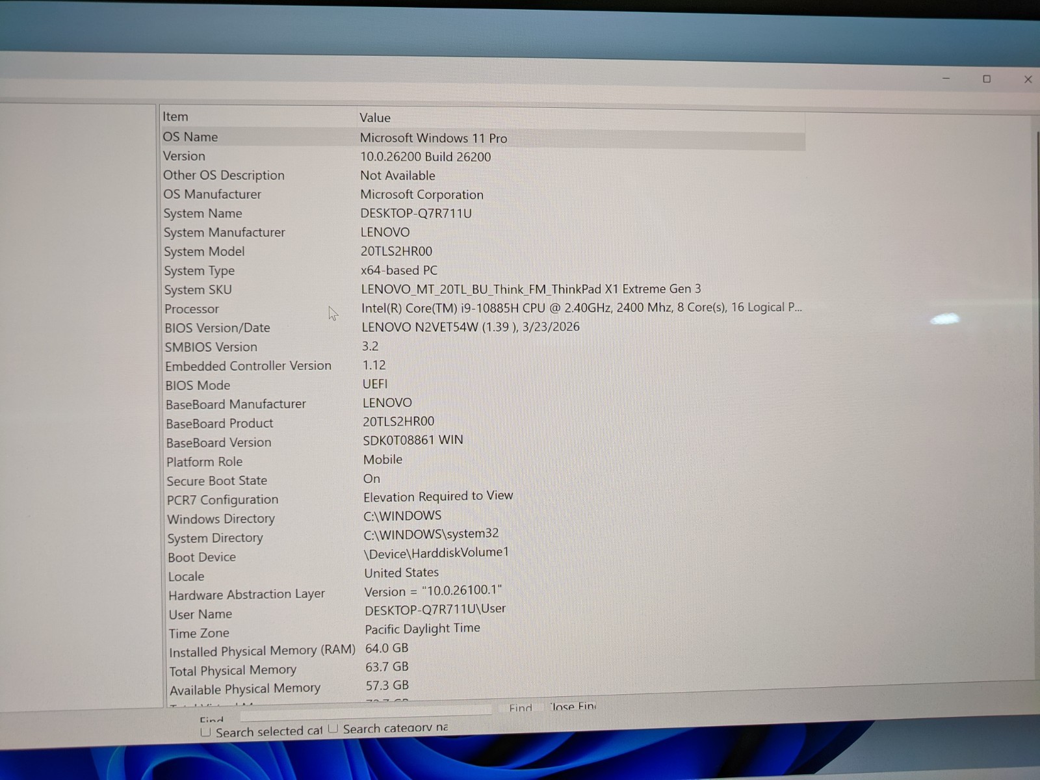This screenshot has width=1040, height=780.
Task: Select the Boot Device row label
Action: coord(201,557)
